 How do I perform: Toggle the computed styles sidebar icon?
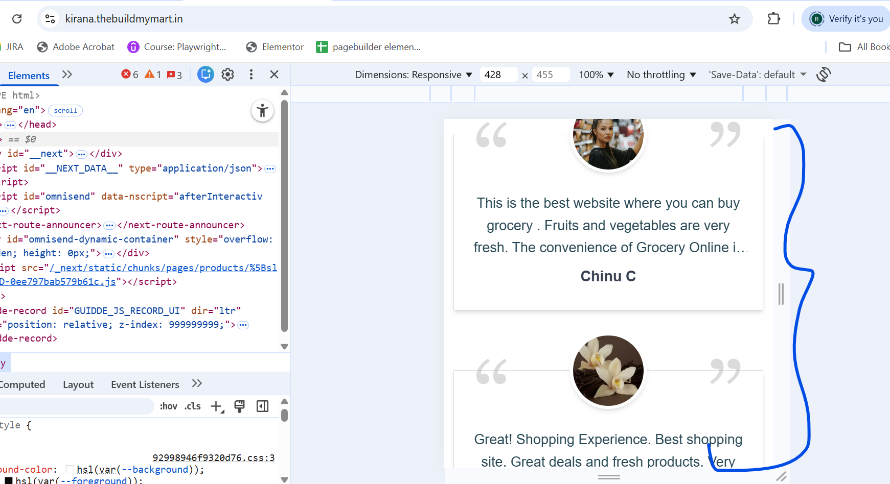point(263,406)
